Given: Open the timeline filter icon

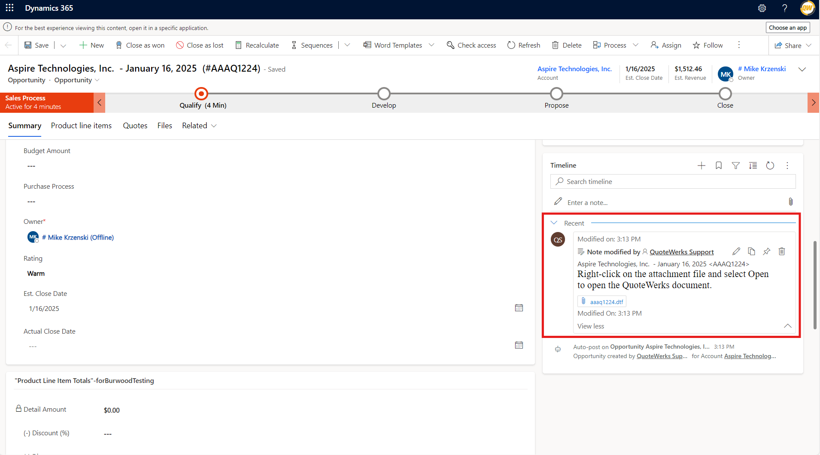Looking at the screenshot, I should 735,166.
